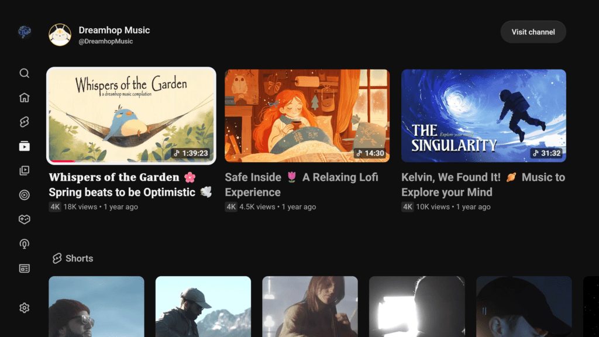Click the Visit channel button
The width and height of the screenshot is (599, 337).
pyautogui.click(x=533, y=32)
